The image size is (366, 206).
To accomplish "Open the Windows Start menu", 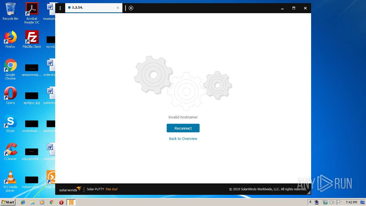I will 8,202.
